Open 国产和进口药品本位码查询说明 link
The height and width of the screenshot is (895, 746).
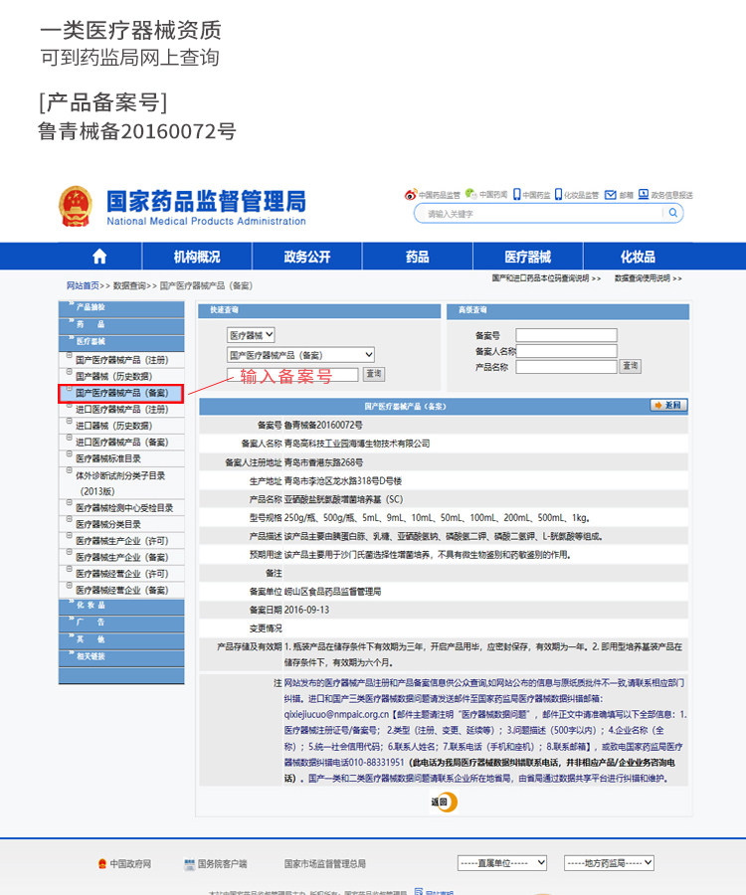click(546, 278)
